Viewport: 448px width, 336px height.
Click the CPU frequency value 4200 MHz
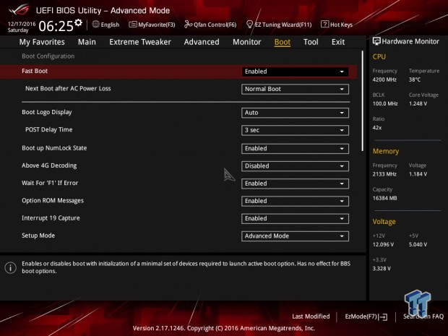pyautogui.click(x=384, y=79)
